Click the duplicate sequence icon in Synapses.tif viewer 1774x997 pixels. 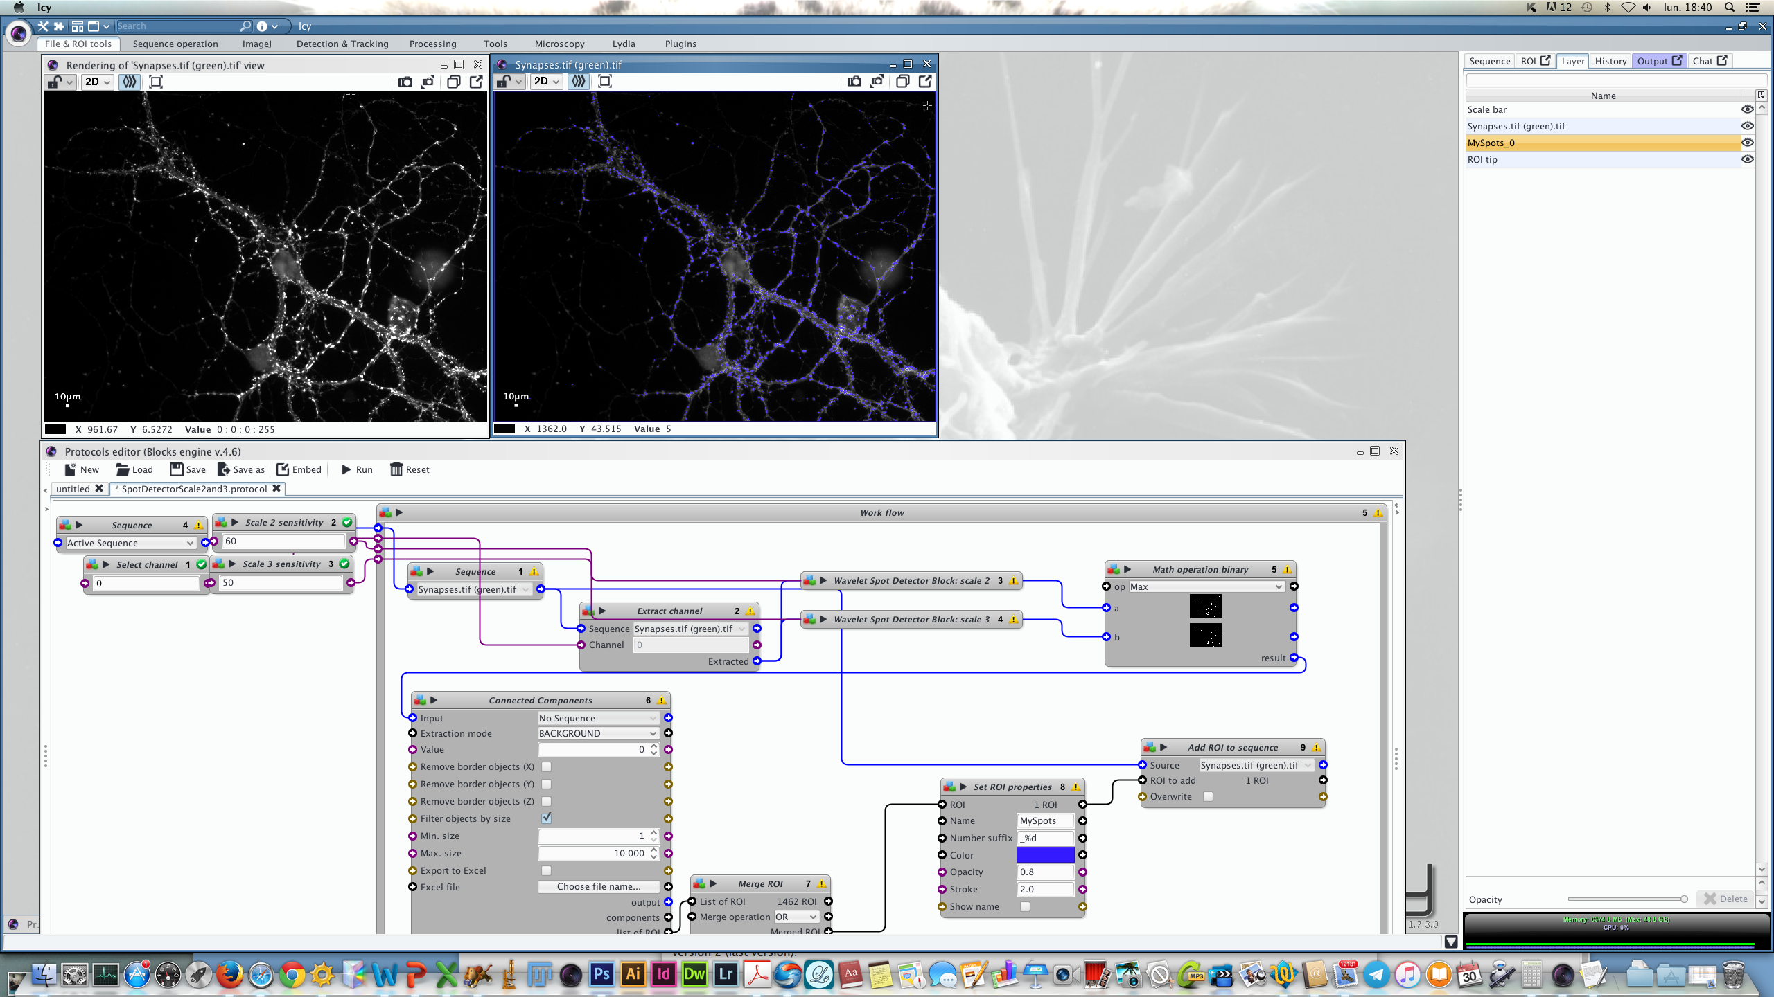click(902, 82)
